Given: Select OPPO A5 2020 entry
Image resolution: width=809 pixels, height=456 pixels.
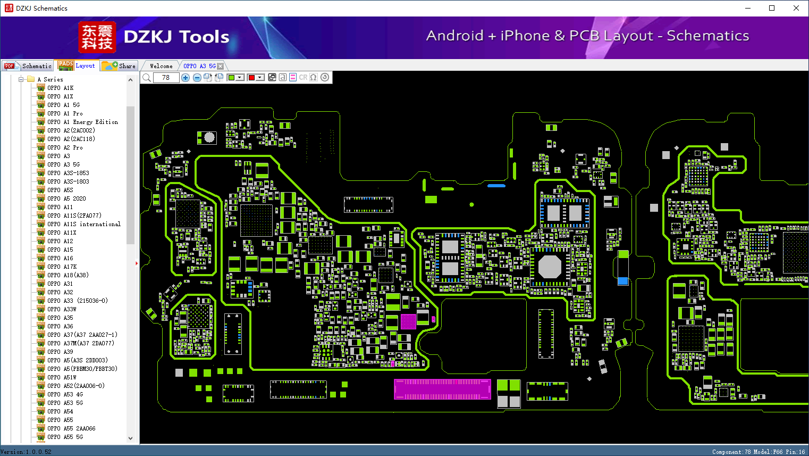Looking at the screenshot, I should 66,198.
